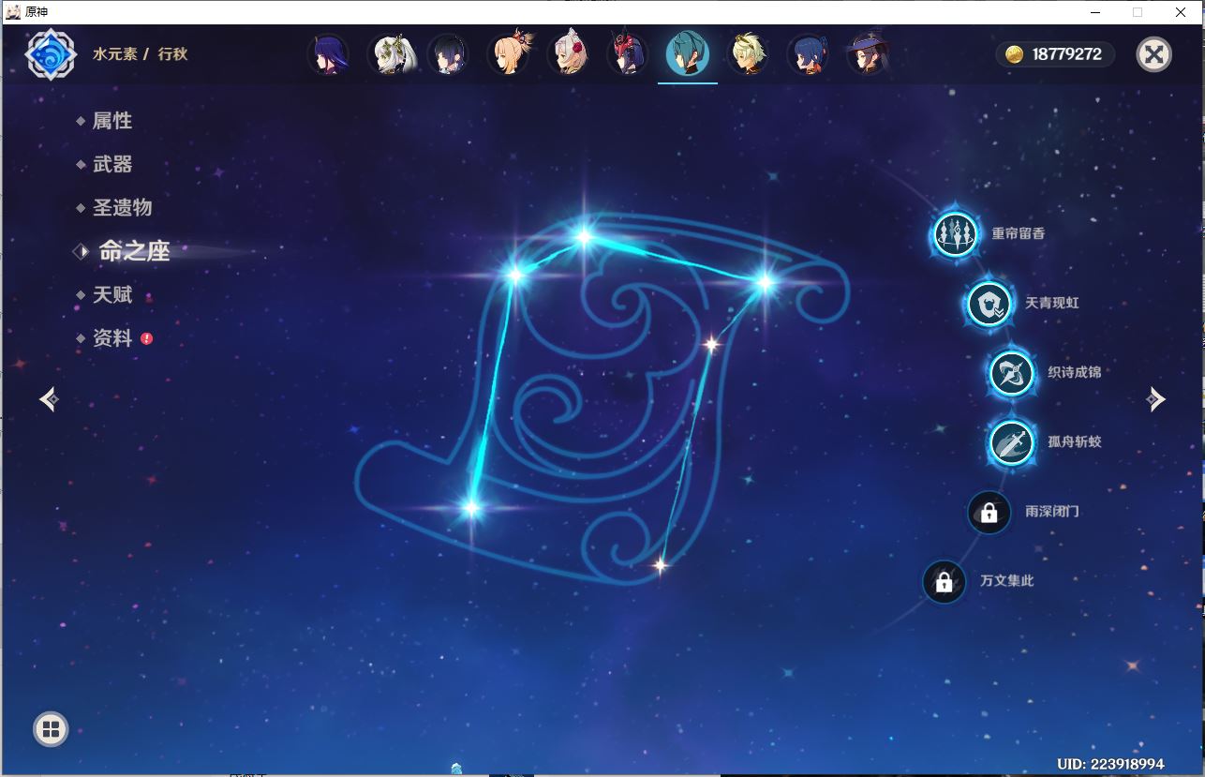Open the 圣遗物 artifacts tab

tap(122, 207)
